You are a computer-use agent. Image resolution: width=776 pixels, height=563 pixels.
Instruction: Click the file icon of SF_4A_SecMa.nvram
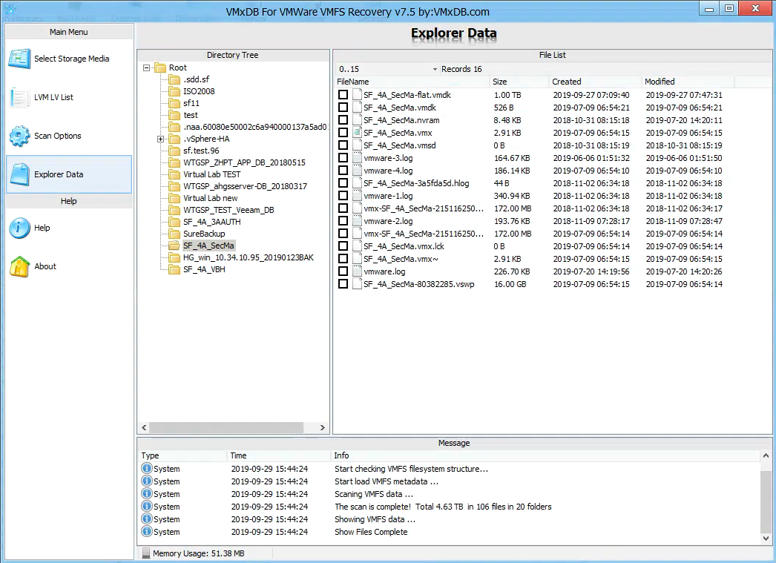[x=357, y=119]
